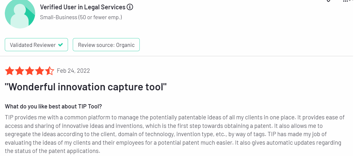This screenshot has height=162, width=357.
Task: Click the second orange rating star
Action: (x=19, y=71)
